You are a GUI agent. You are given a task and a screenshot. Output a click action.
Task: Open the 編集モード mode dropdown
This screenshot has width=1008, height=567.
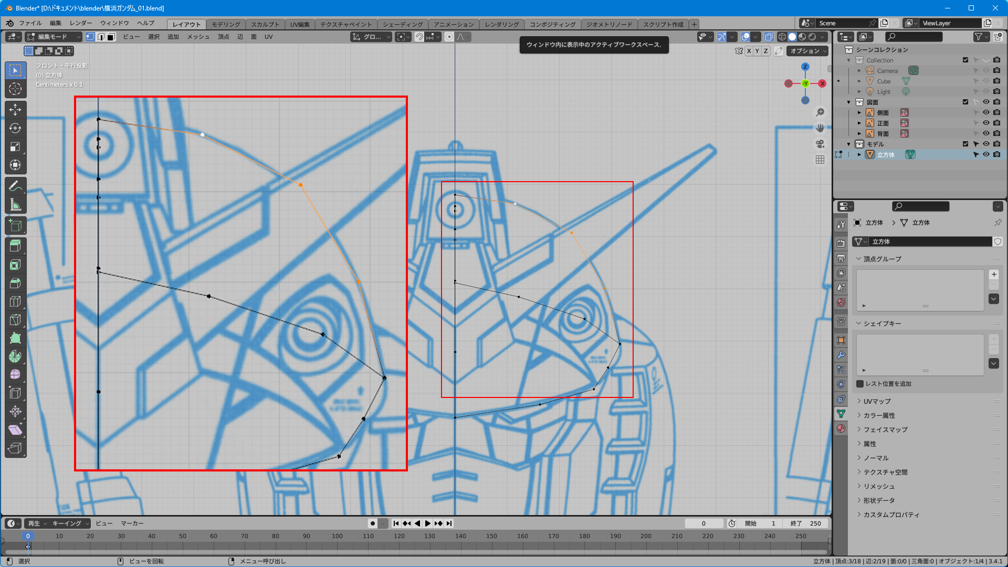[54, 37]
